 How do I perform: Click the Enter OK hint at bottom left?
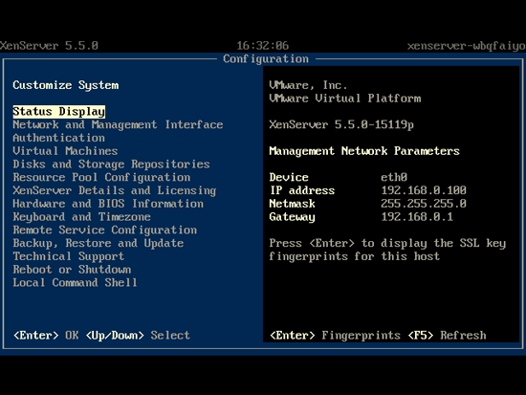pos(46,336)
